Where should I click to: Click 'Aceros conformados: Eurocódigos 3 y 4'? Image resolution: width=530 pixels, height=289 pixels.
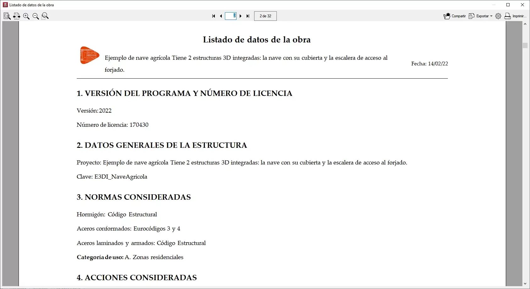point(128,229)
